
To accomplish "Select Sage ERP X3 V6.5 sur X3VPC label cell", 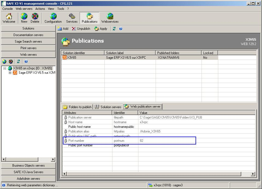I will click(x=130, y=58).
